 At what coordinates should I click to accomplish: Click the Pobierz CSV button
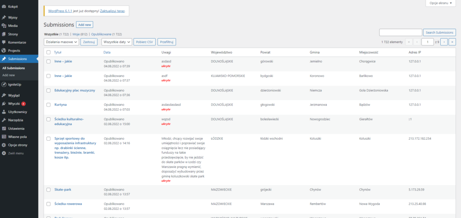145,42
